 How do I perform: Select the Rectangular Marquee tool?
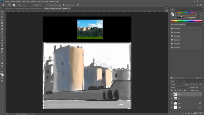pos(2,14)
